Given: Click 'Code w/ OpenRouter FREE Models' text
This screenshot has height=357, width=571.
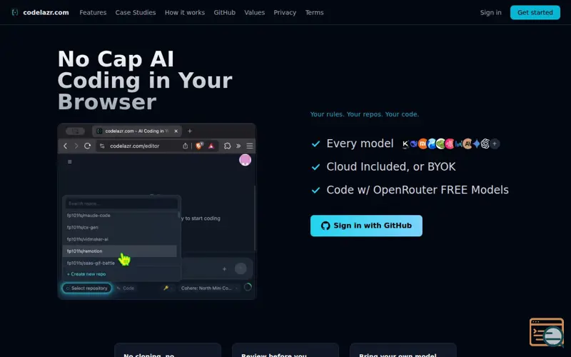Looking at the screenshot, I should point(418,190).
